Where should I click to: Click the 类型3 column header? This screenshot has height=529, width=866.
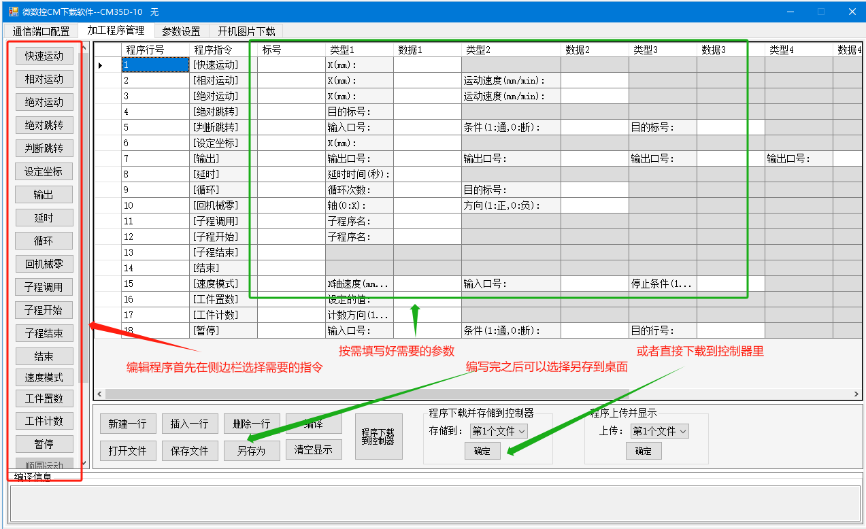[663, 50]
